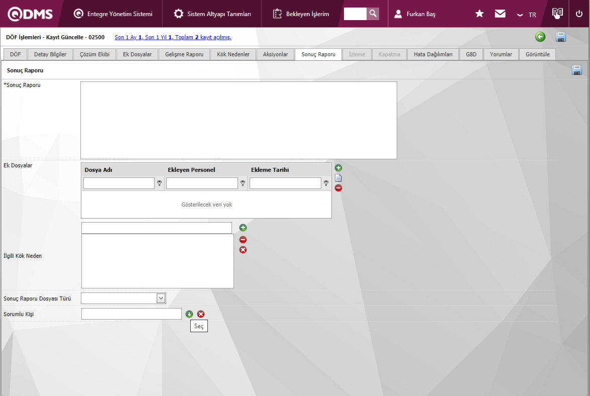
Task: Remove attachment with red minus icon
Action: tap(338, 188)
